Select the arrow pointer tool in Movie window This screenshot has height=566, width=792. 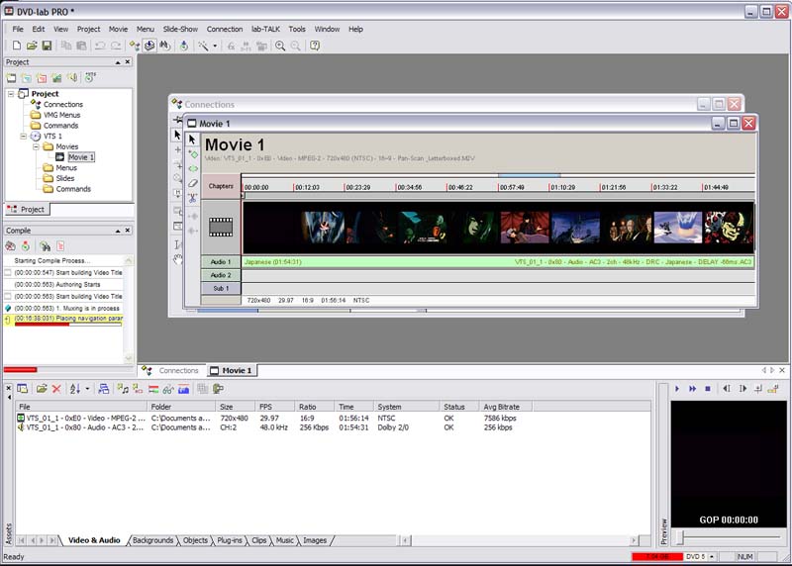(x=192, y=140)
